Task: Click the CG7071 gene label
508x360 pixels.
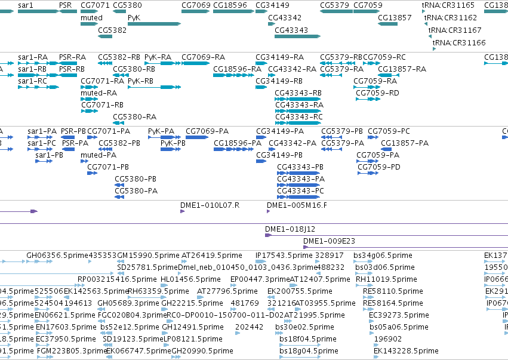Action: pos(95,5)
